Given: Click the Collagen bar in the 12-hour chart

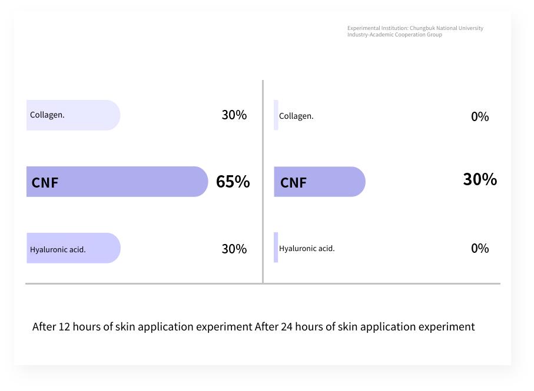Looking at the screenshot, I should tap(73, 115).
